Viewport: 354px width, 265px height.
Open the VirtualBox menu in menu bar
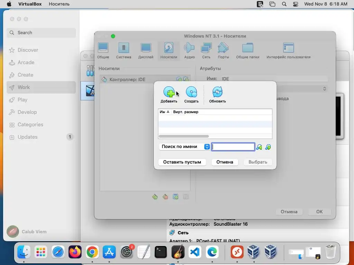pos(30,4)
